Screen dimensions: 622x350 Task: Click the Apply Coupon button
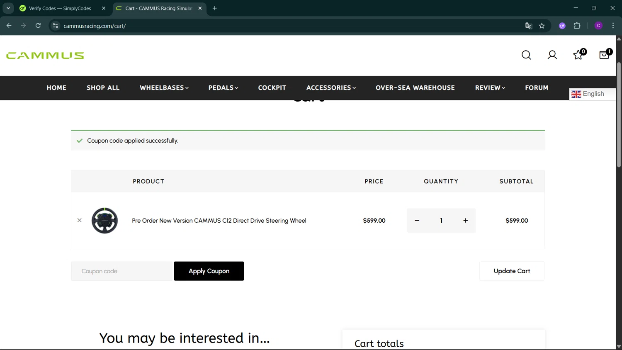[x=209, y=271]
